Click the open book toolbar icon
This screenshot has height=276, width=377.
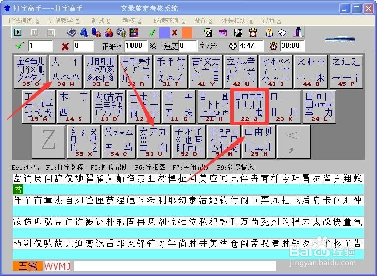pos(282,33)
